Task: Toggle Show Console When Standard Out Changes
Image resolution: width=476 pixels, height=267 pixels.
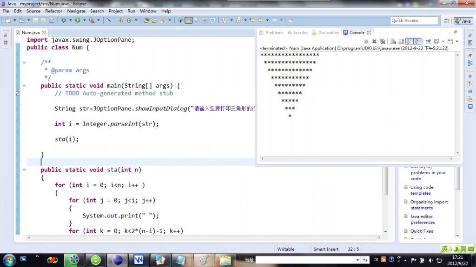Action: coord(409,41)
